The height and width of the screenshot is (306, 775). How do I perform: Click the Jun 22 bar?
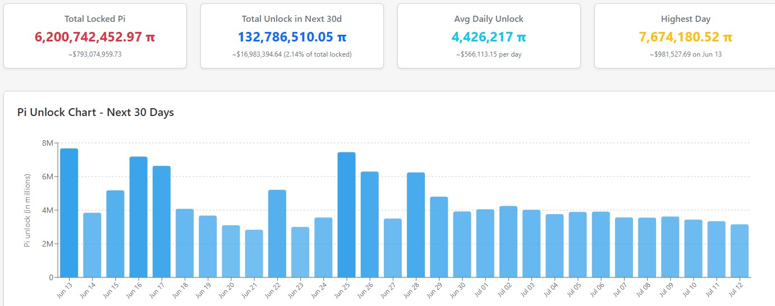tap(277, 234)
